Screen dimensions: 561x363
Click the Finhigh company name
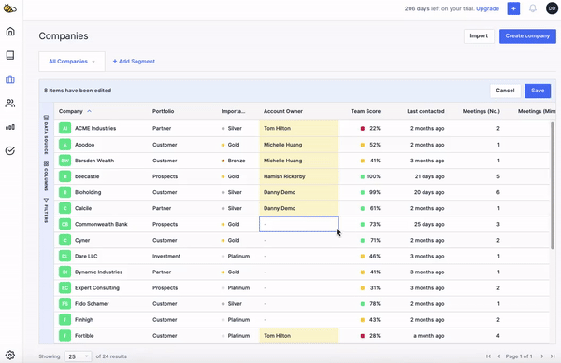[84, 320]
